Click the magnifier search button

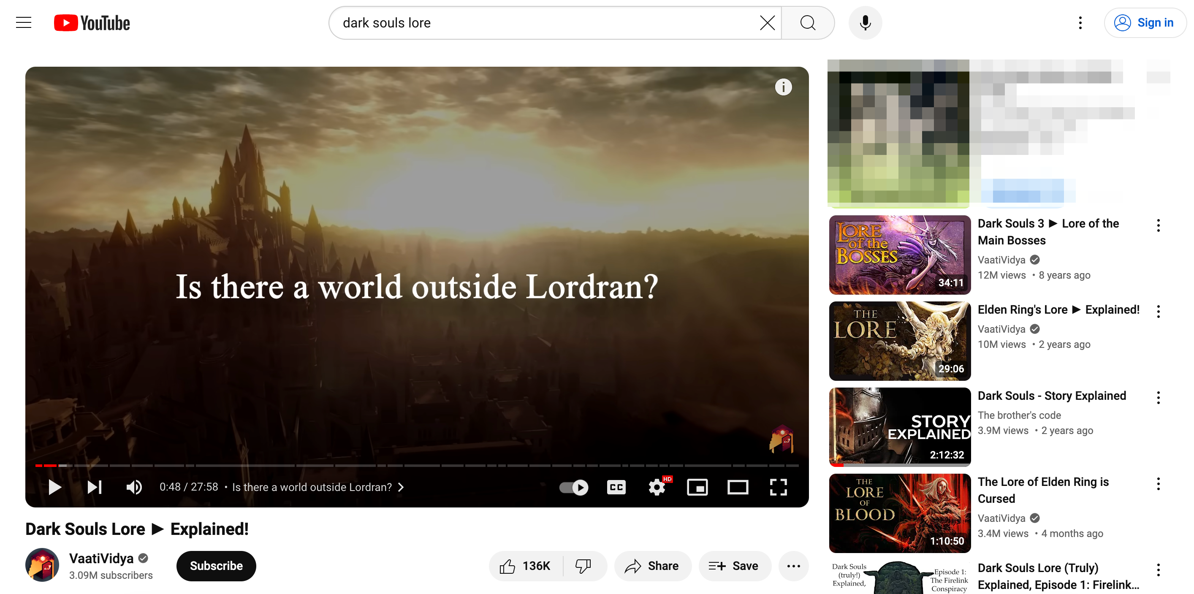tap(808, 23)
